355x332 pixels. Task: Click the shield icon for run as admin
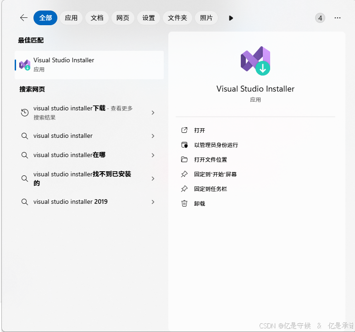[x=184, y=145]
